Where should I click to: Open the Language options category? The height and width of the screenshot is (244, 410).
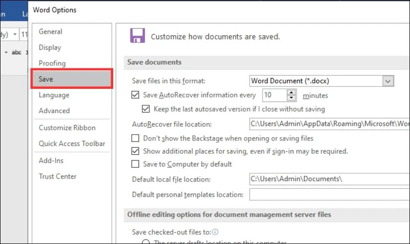click(x=54, y=95)
